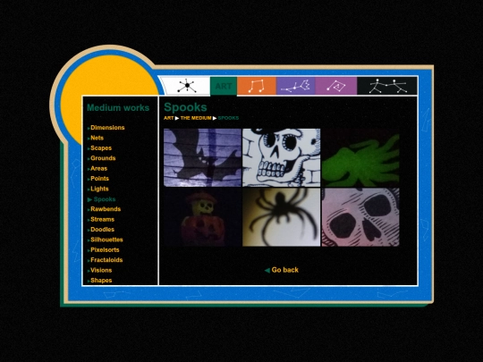Open the Fractaloids gallery

[106, 260]
